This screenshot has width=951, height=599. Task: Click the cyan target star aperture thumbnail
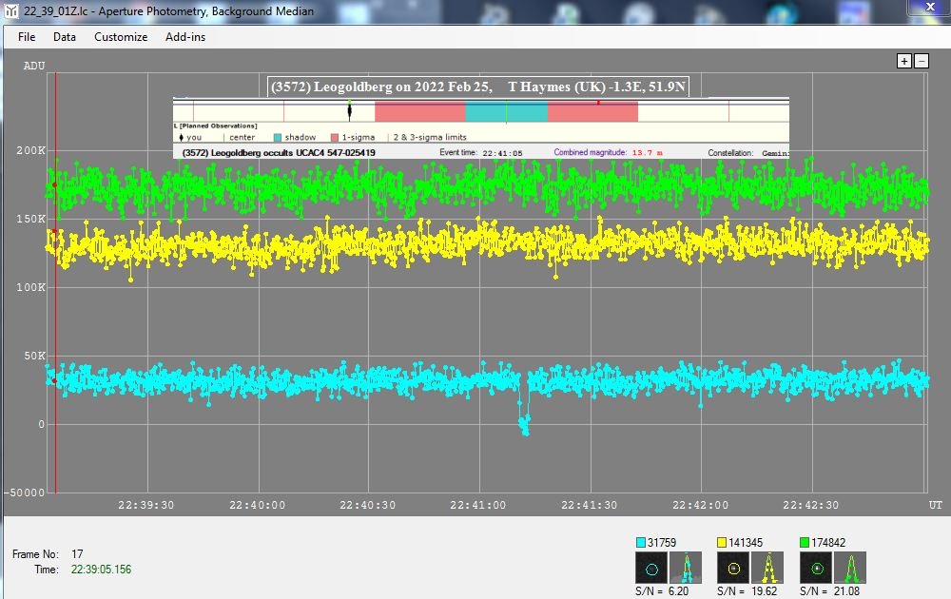tap(651, 568)
